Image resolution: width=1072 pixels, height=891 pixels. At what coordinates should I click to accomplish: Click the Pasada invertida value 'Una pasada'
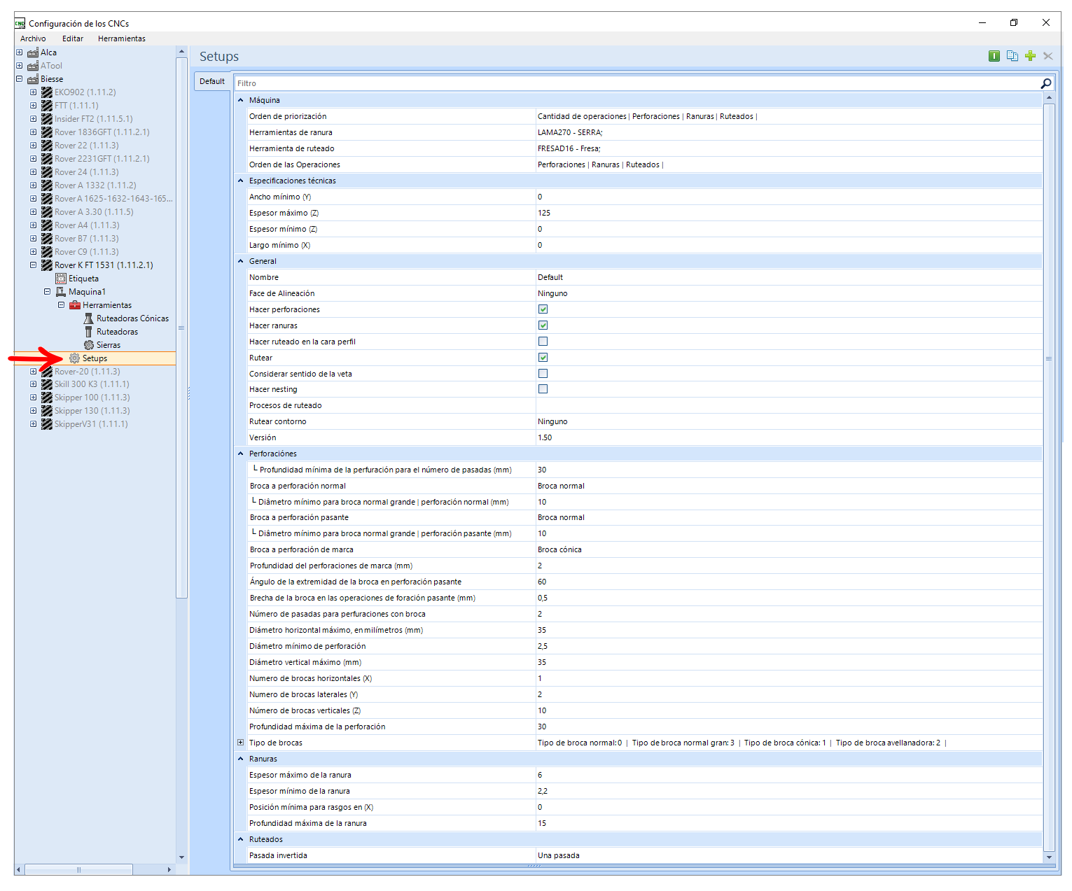(x=559, y=855)
